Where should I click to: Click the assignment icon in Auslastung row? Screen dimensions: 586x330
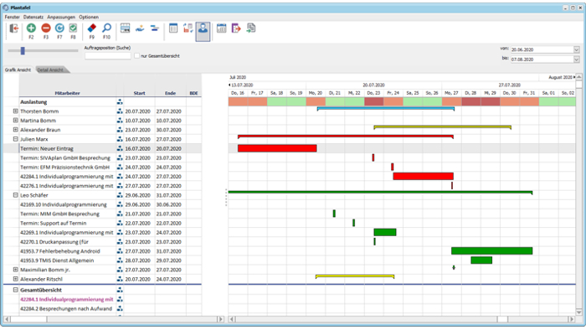(120, 101)
